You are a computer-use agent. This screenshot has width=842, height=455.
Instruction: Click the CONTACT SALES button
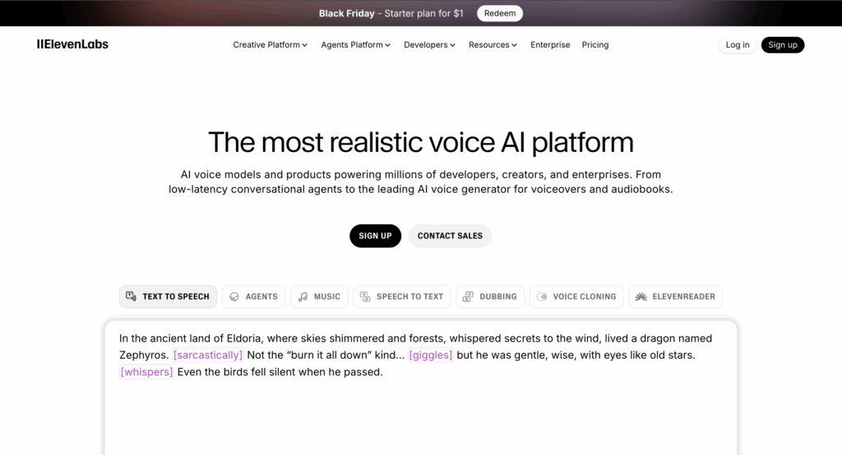pyautogui.click(x=450, y=236)
